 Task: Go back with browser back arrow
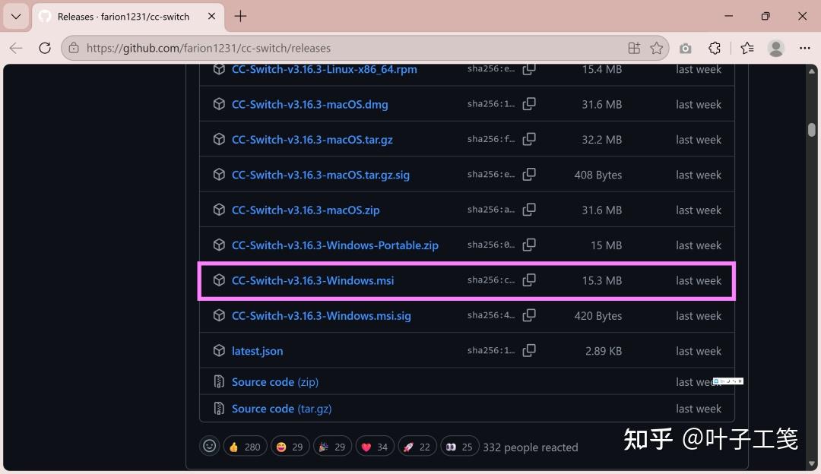coord(16,48)
